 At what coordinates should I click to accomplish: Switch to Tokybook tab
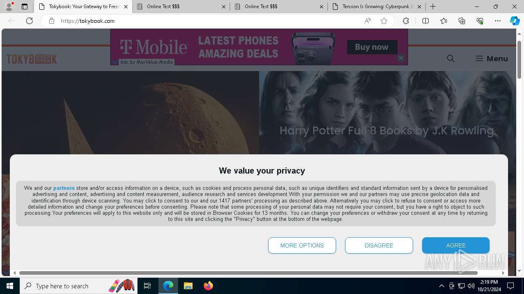[x=83, y=7]
